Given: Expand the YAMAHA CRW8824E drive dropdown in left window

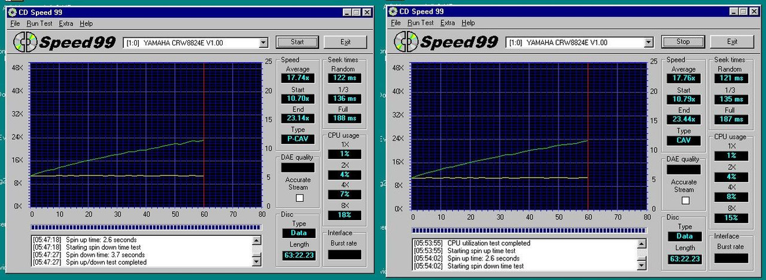Looking at the screenshot, I should coord(263,42).
